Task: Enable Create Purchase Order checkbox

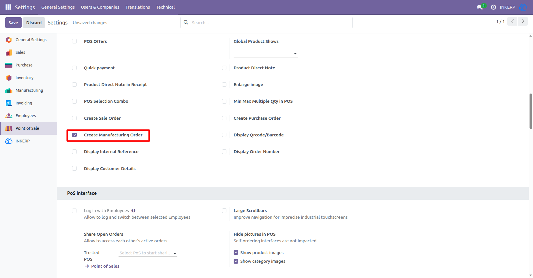Action: (x=224, y=118)
